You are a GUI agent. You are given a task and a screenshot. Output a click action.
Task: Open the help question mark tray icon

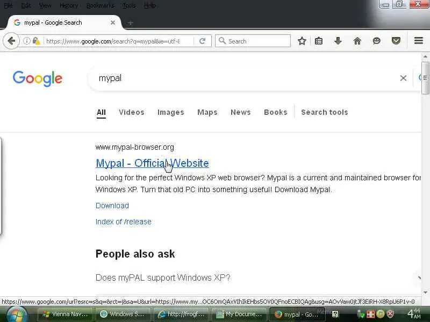point(335,314)
